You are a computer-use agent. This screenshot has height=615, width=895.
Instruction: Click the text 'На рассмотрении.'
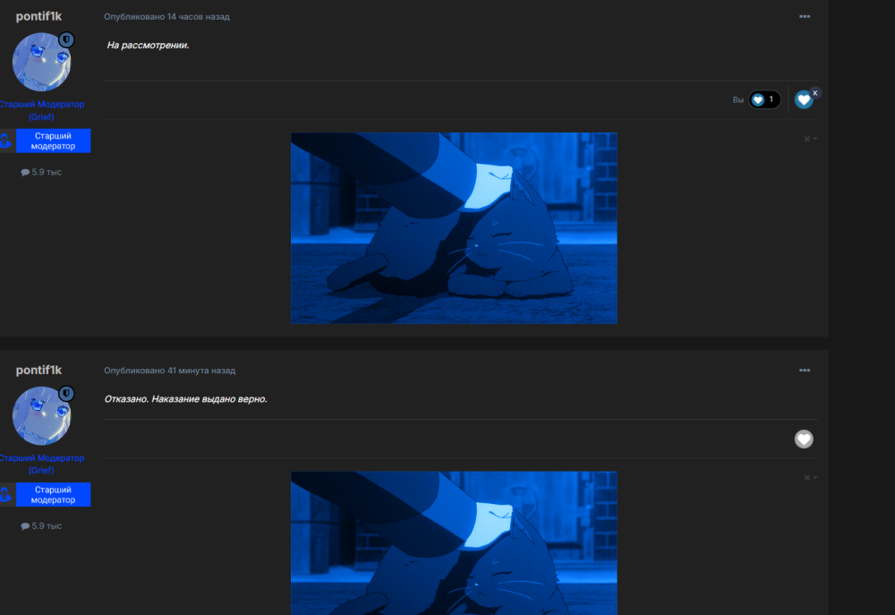(x=148, y=45)
